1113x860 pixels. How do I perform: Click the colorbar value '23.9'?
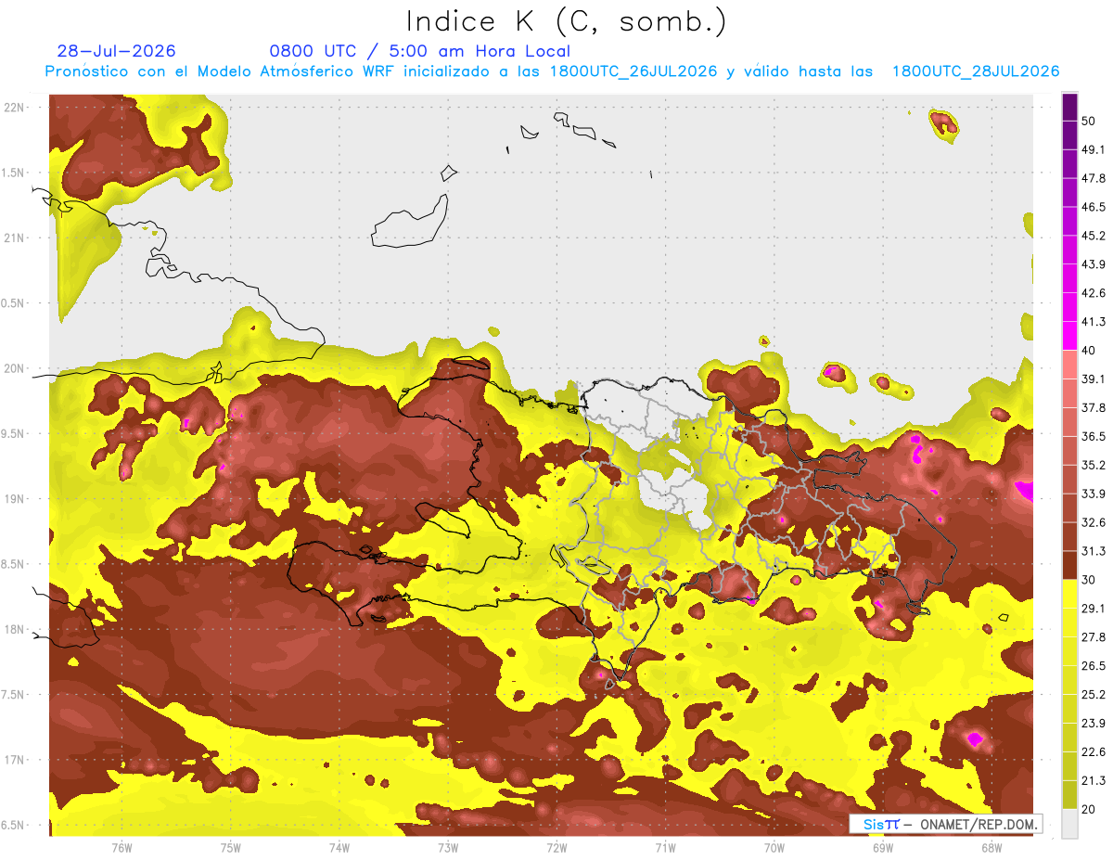(x=1094, y=723)
